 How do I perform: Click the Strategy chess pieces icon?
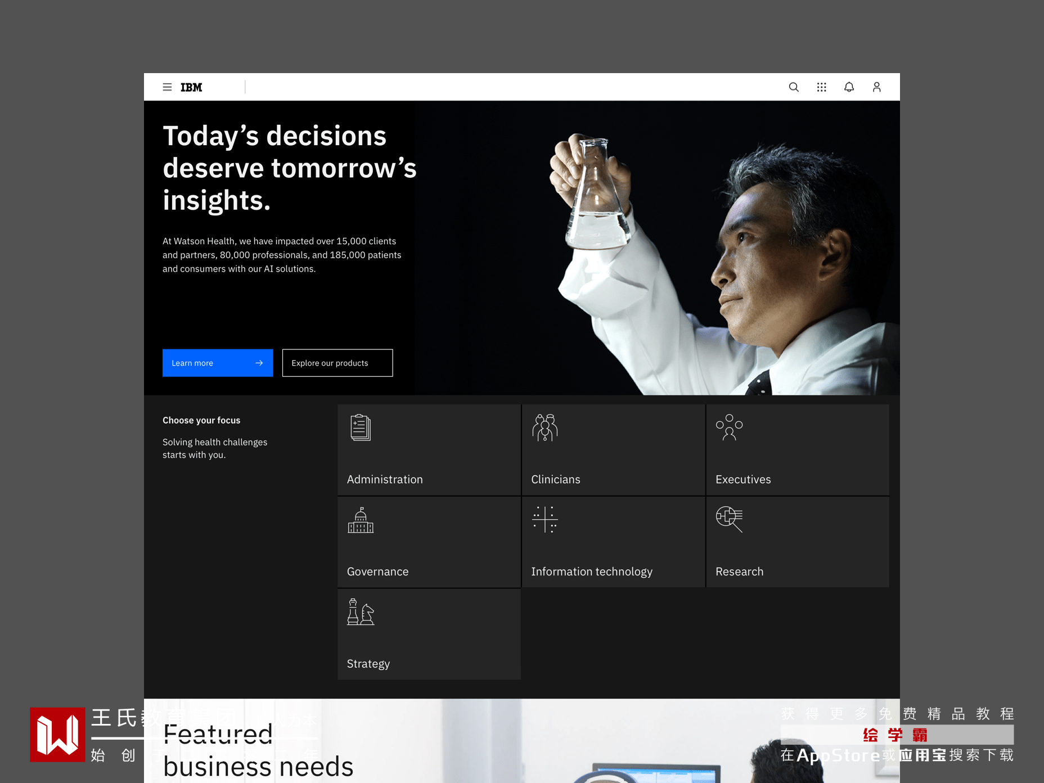click(361, 612)
